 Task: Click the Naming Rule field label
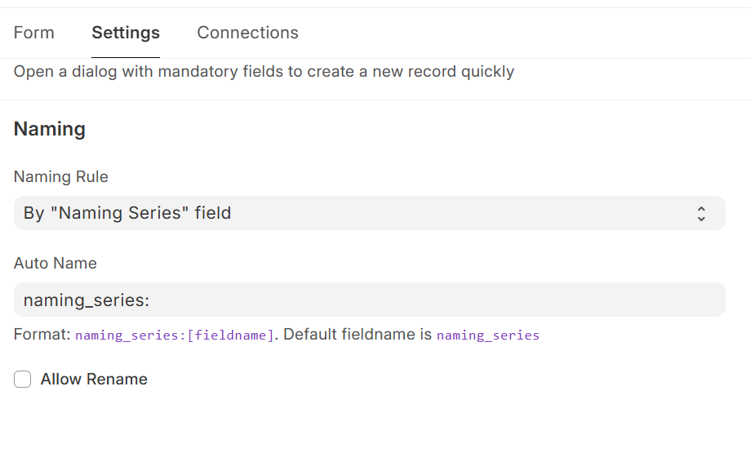coord(61,177)
